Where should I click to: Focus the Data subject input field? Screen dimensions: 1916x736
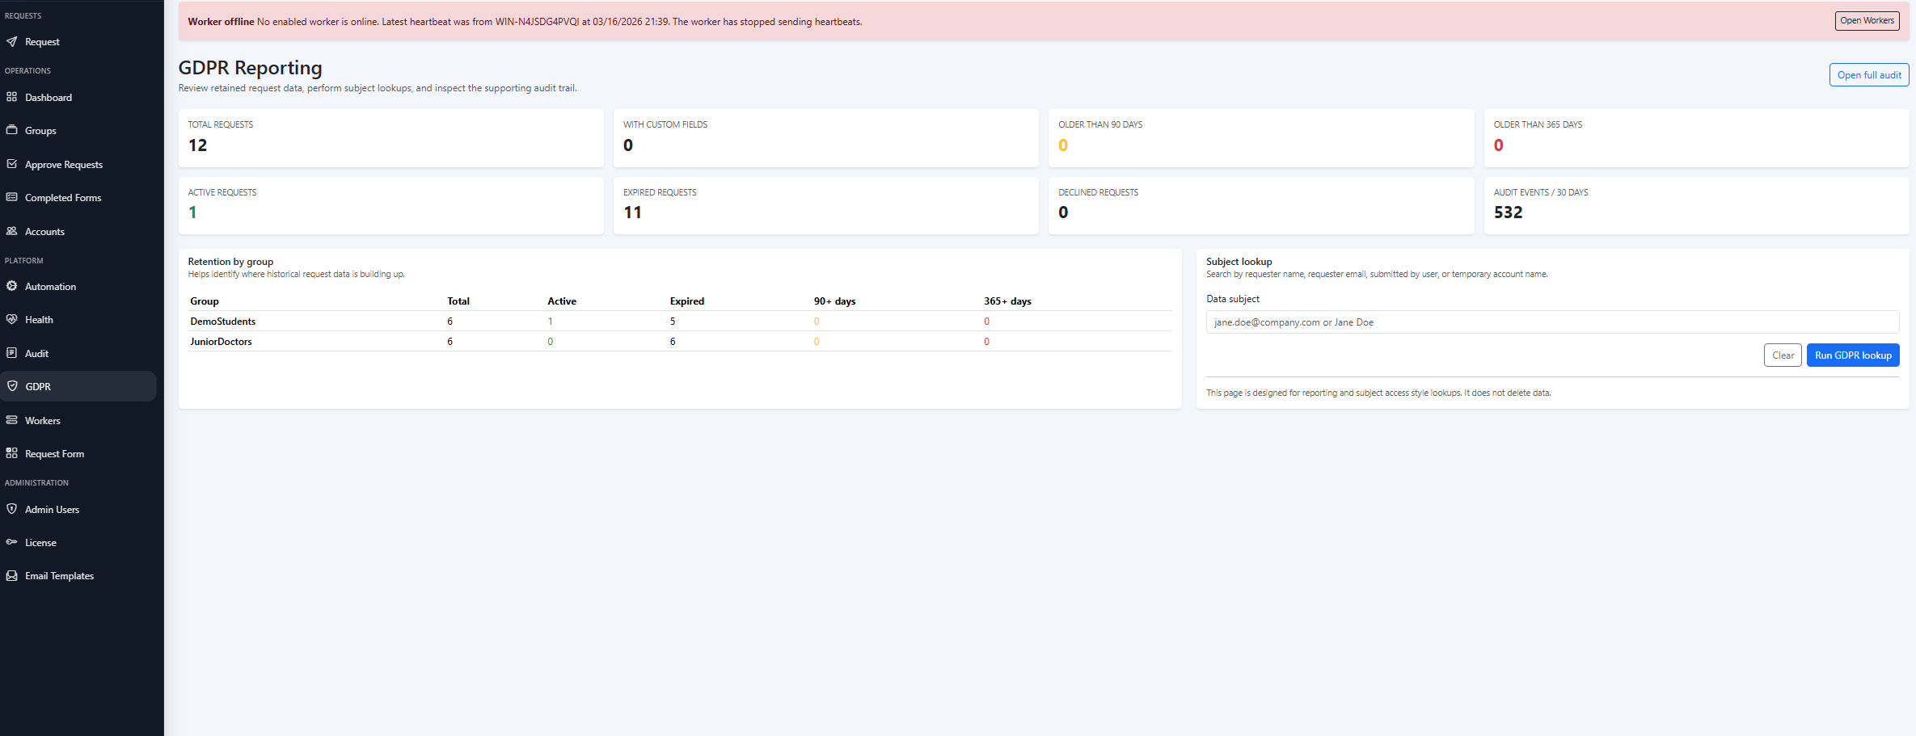[x=1551, y=322]
